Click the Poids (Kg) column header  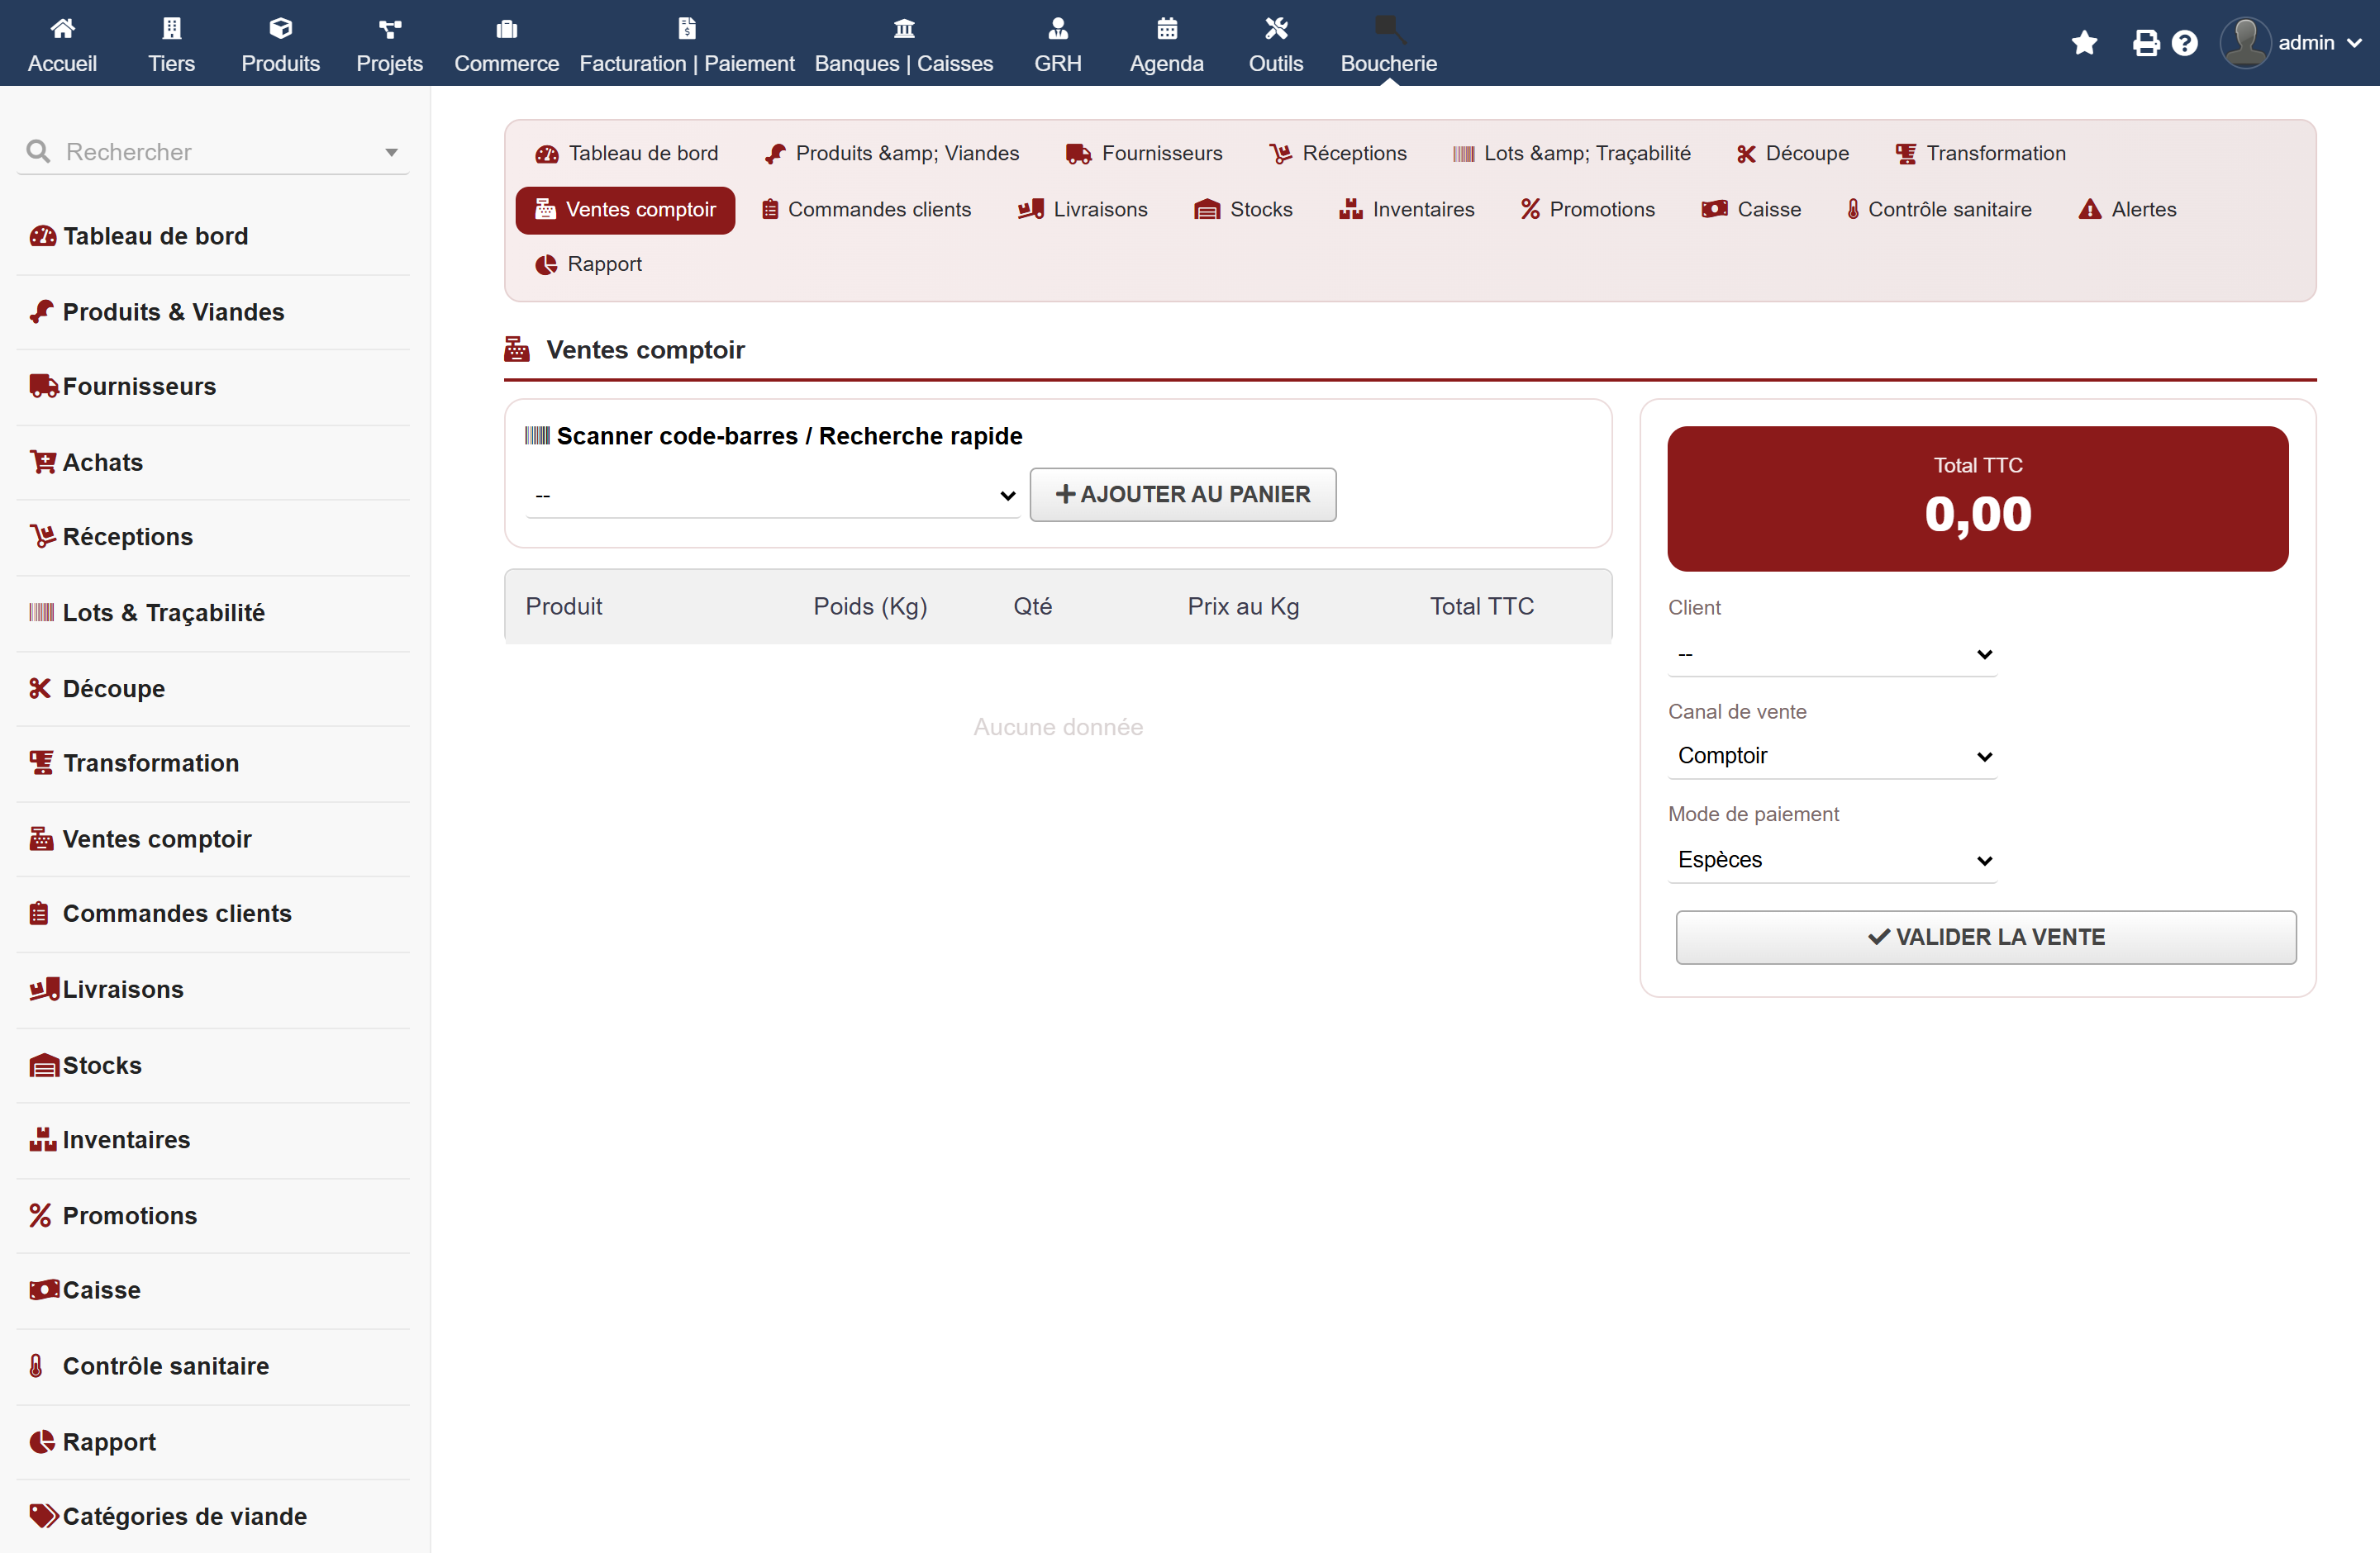[870, 606]
